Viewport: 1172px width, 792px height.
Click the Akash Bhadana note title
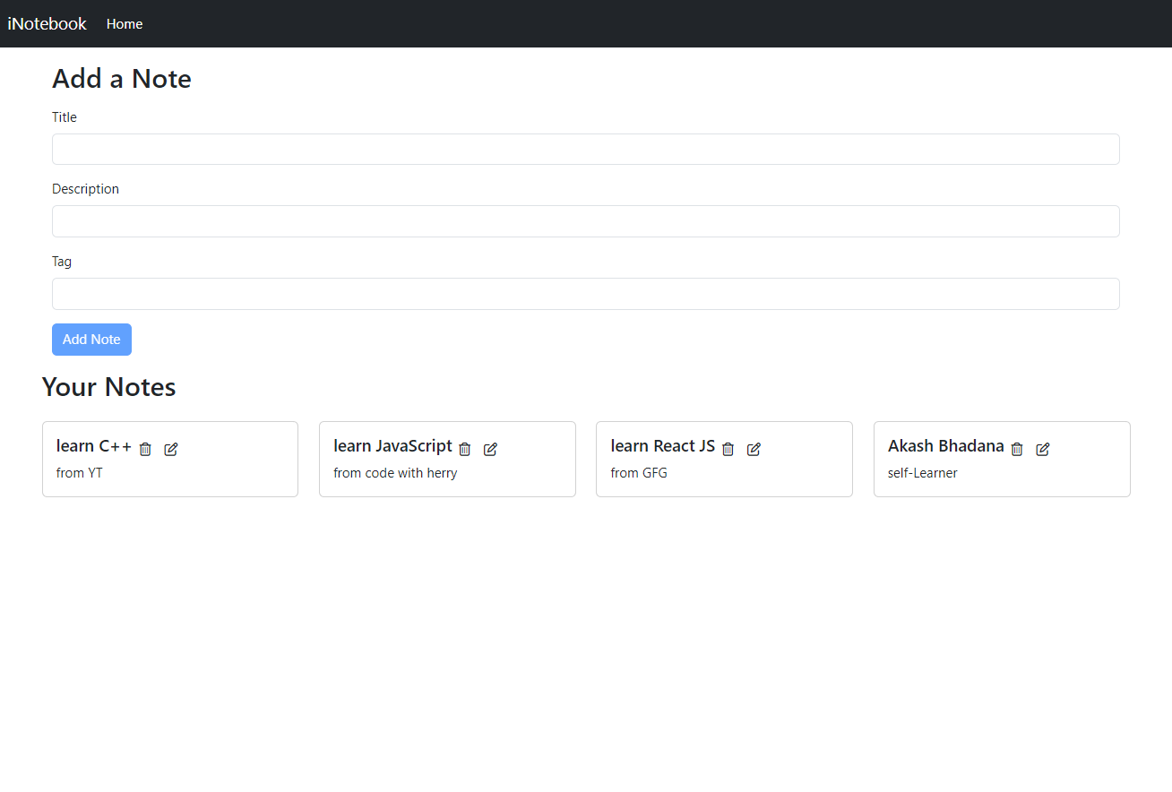pos(945,446)
